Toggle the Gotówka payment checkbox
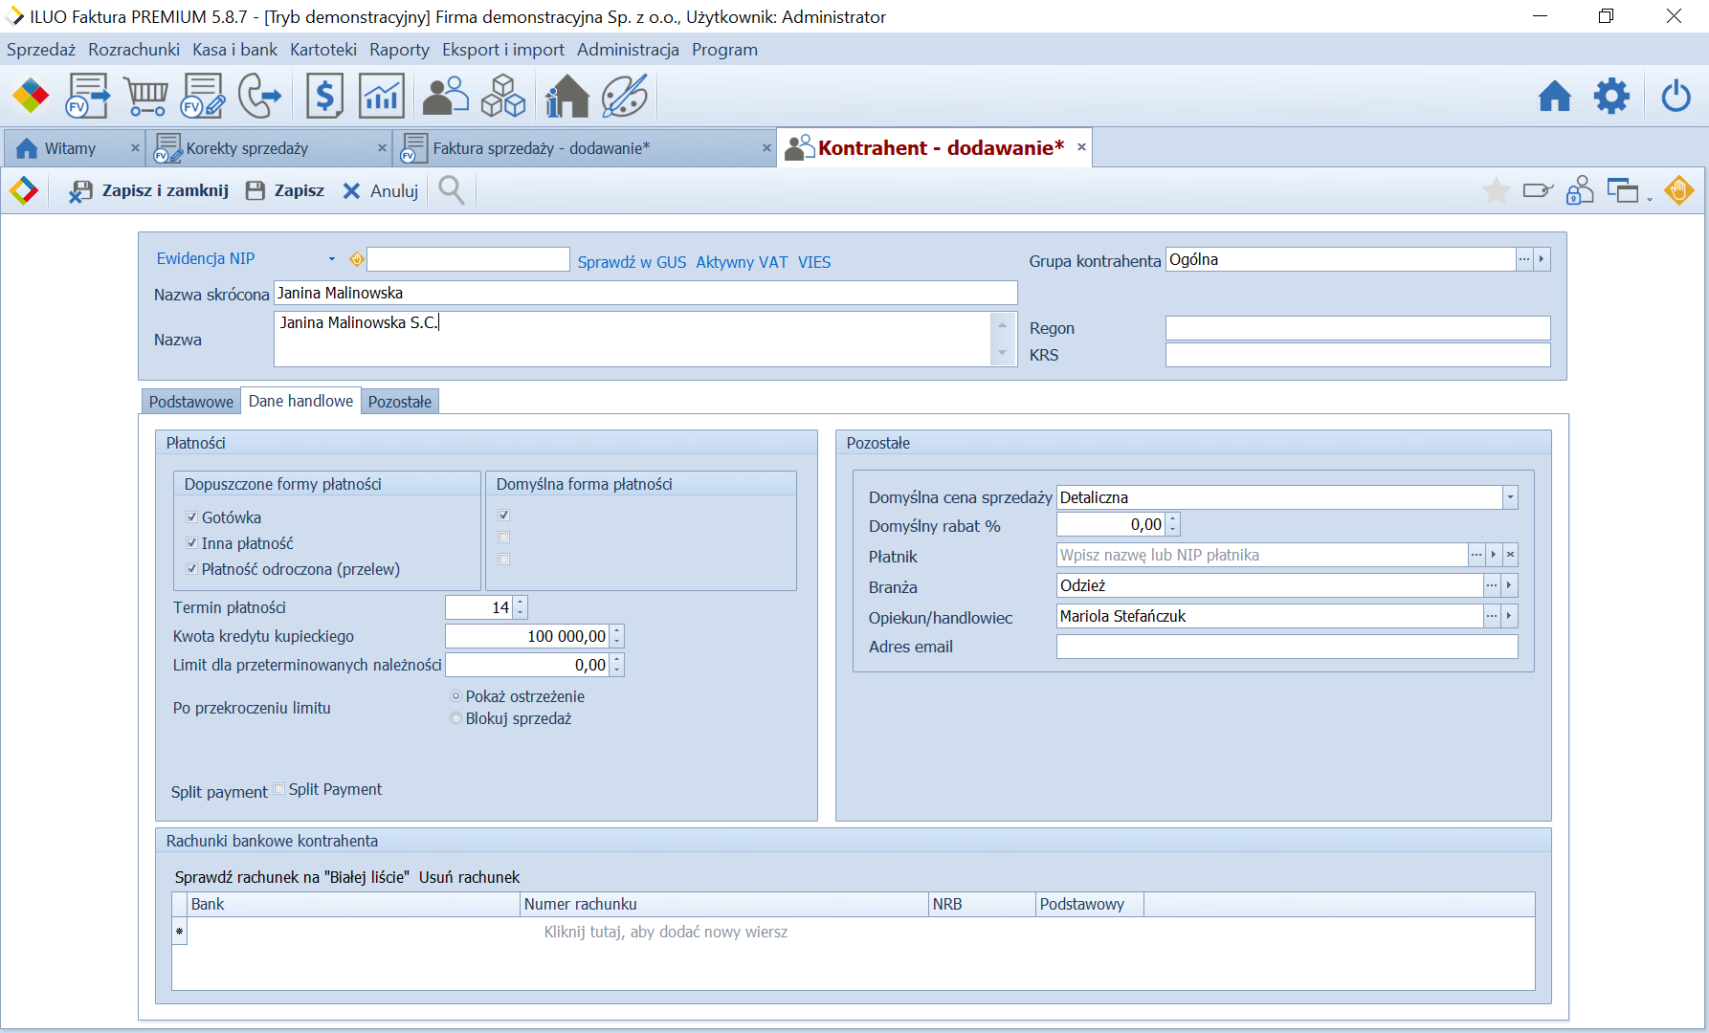Viewport: 1709px width, 1033px height. point(191,517)
